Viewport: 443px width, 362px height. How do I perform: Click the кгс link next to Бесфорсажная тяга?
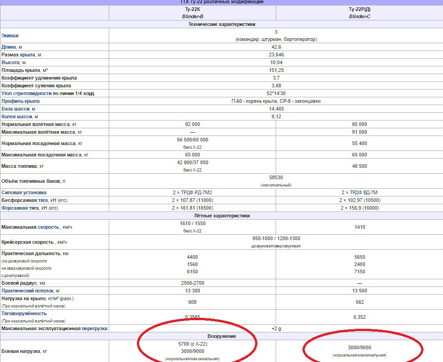pos(62,201)
